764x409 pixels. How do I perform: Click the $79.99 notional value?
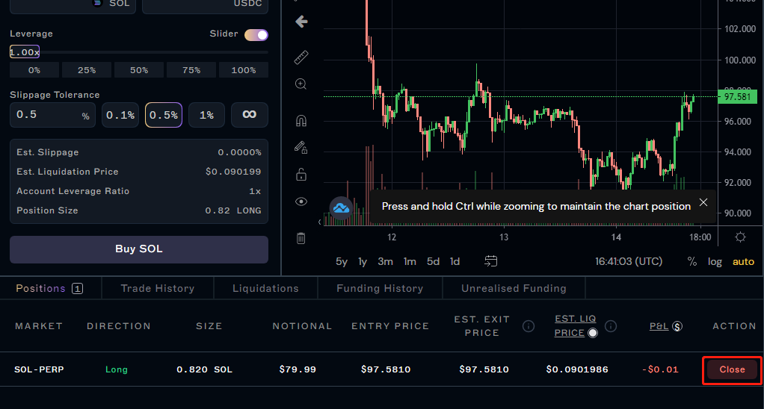click(298, 369)
